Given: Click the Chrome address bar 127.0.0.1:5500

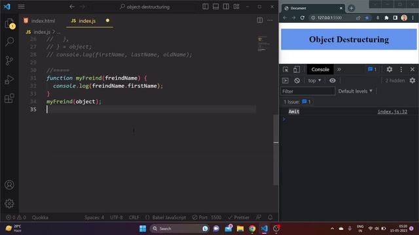Looking at the screenshot, I should click(329, 18).
